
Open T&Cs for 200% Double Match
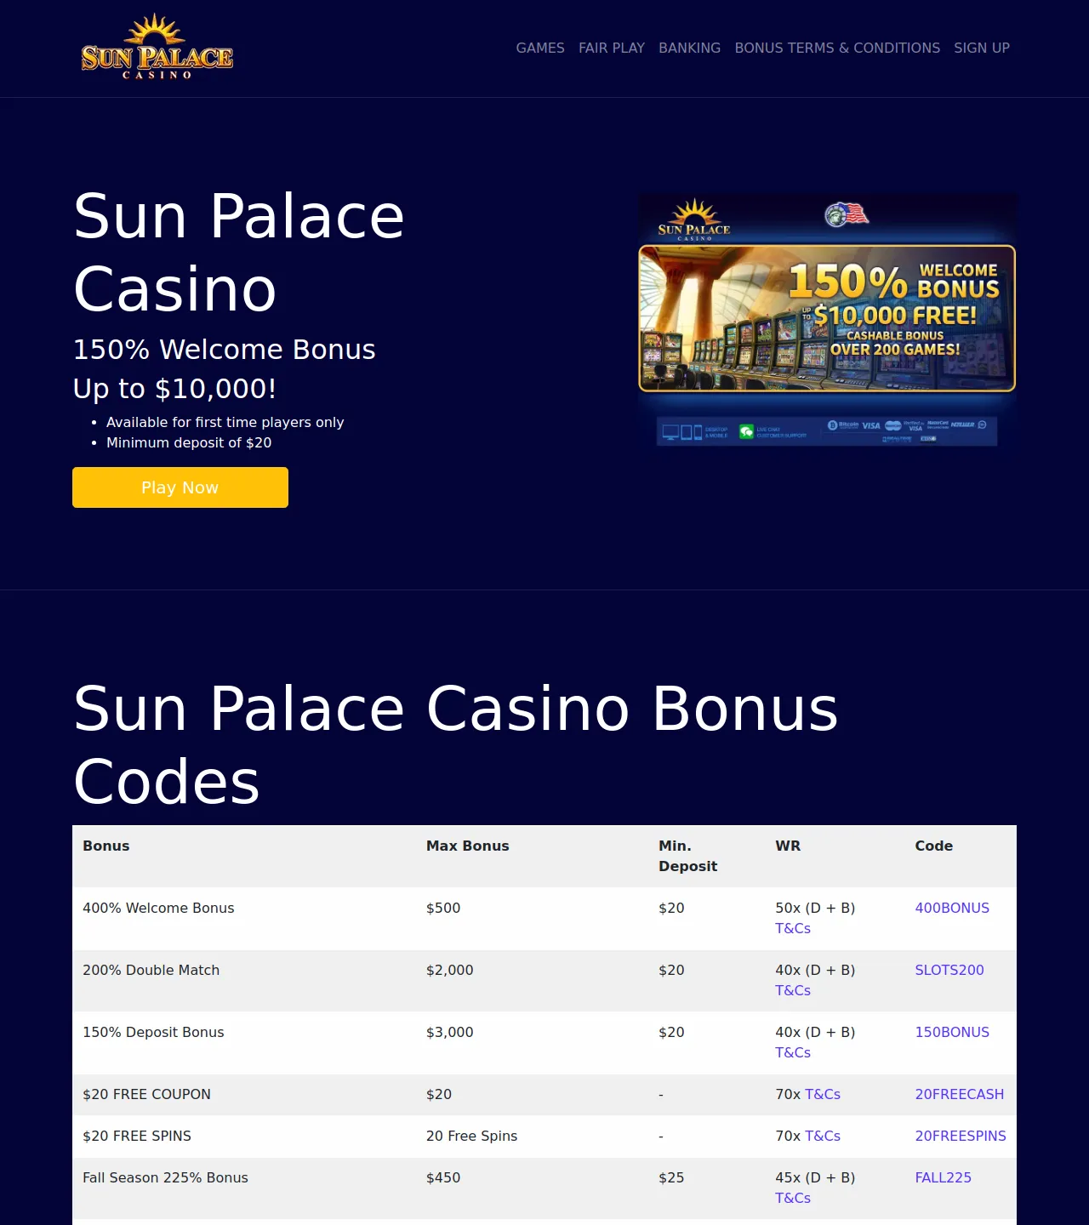(793, 990)
